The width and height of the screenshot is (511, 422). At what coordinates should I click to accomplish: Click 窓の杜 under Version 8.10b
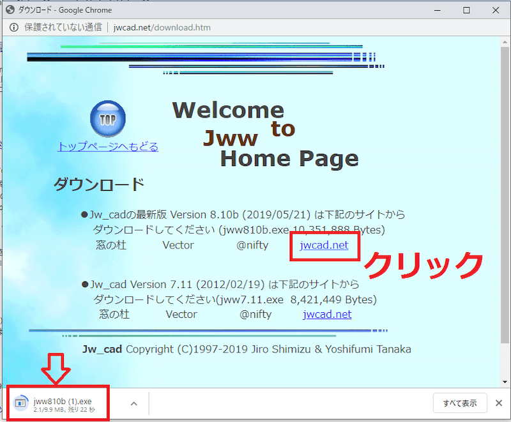point(111,245)
